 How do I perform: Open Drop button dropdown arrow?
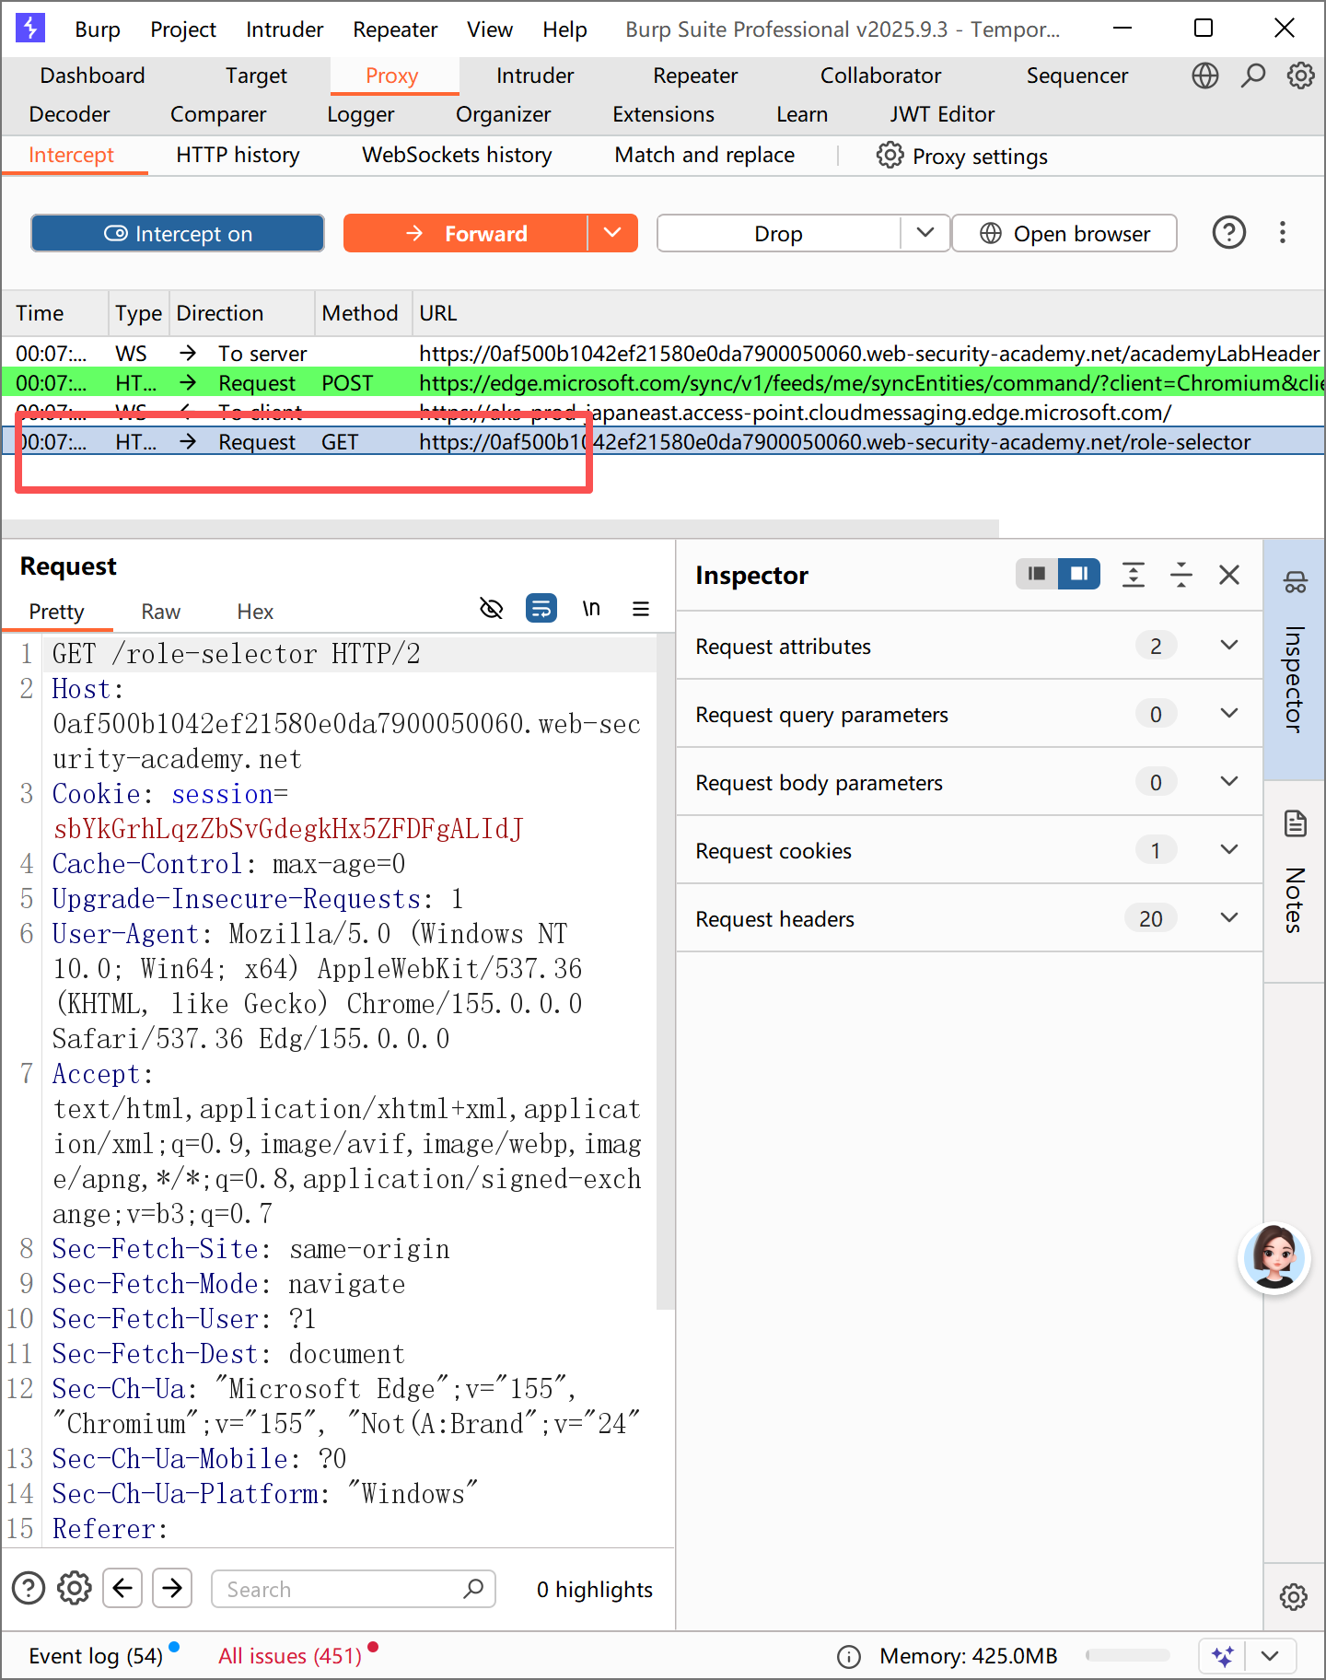925,233
